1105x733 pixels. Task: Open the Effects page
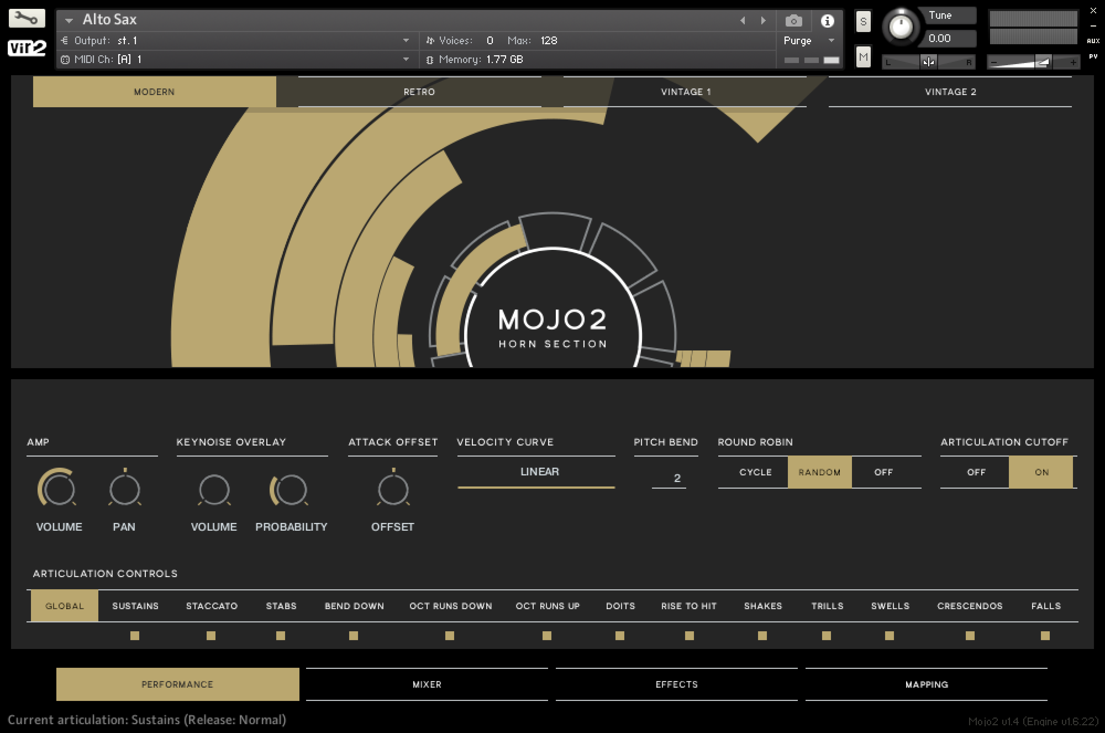677,684
